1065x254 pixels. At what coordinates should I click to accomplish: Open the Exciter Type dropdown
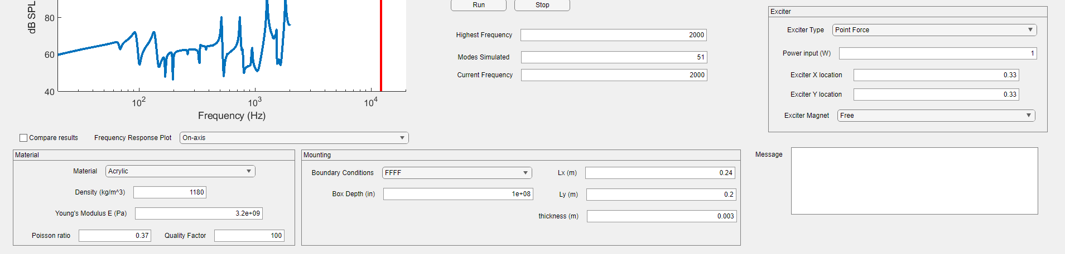point(934,30)
